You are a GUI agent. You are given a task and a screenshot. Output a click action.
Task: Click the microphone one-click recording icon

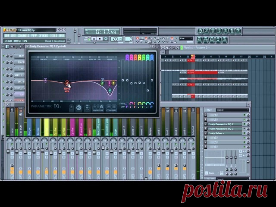tap(225, 31)
